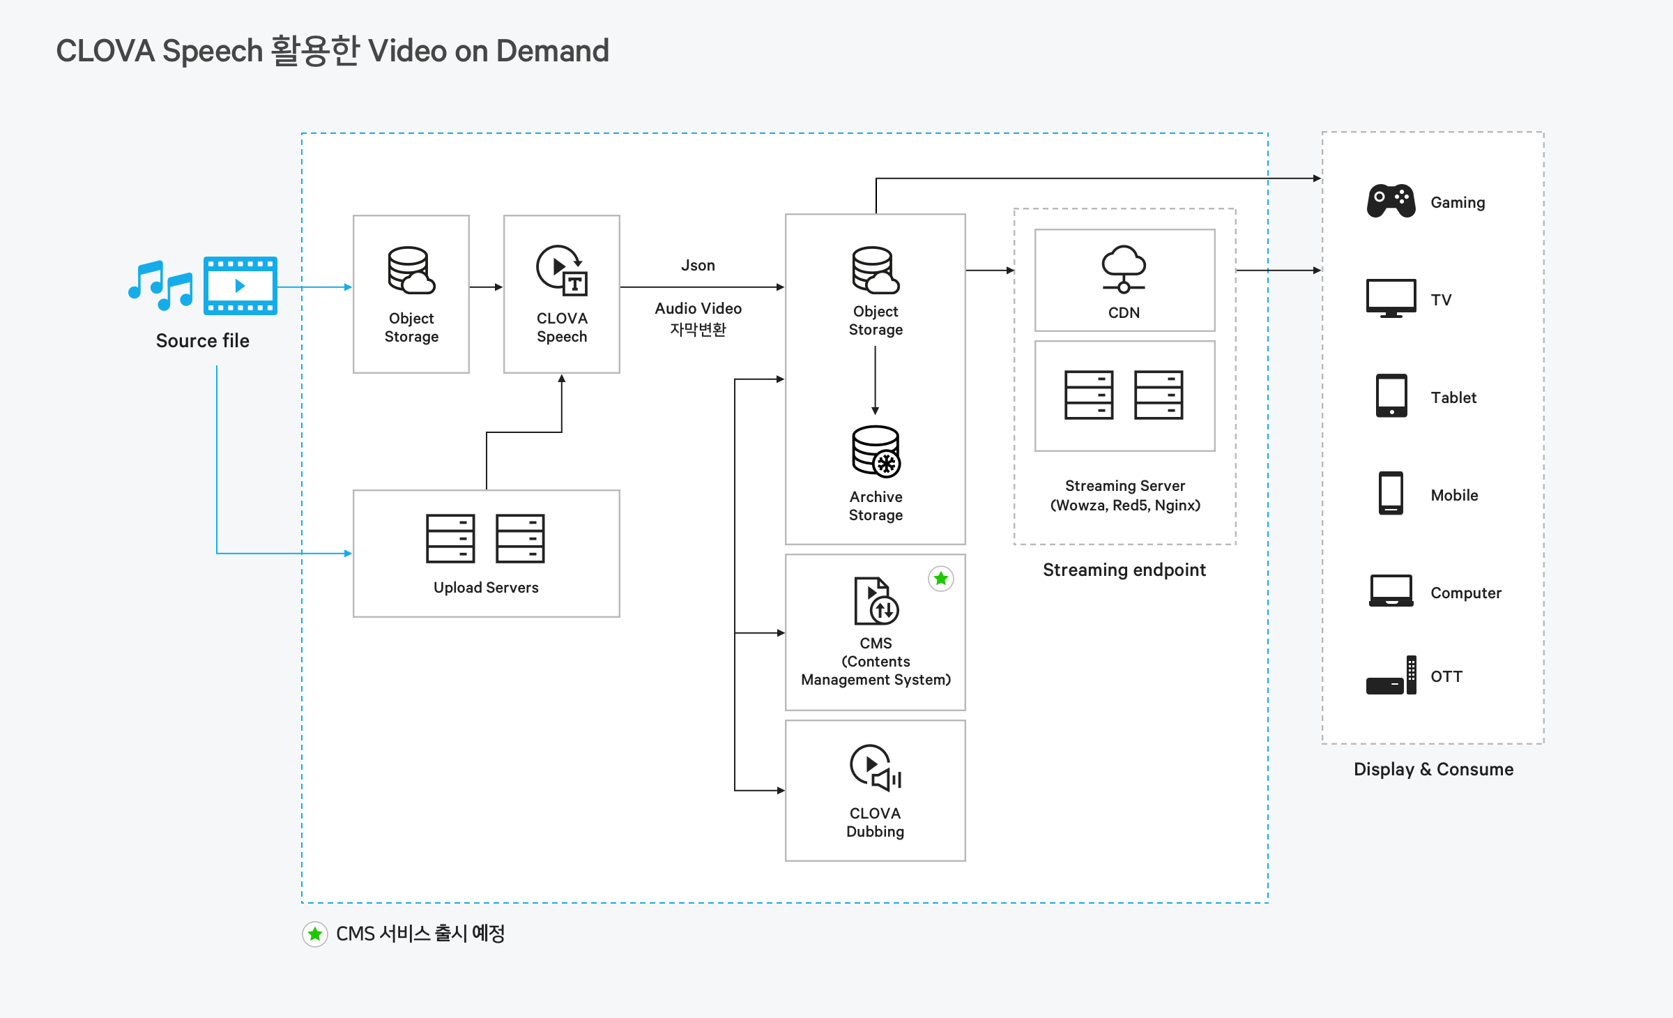The width and height of the screenshot is (1673, 1018).
Task: Select the OTT set-top box icon
Action: coord(1391,675)
